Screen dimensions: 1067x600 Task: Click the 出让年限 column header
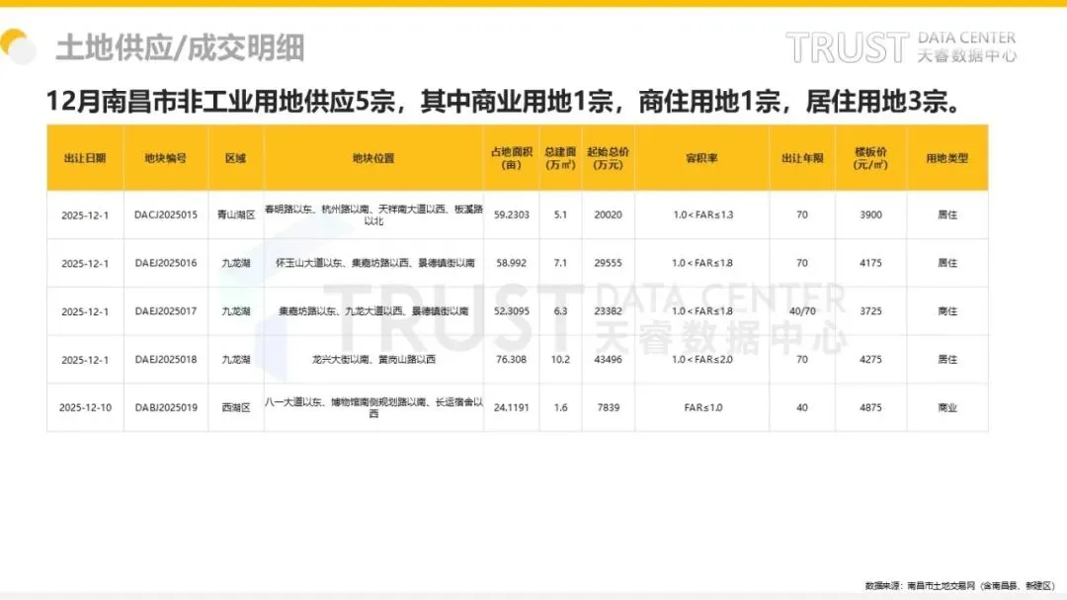802,158
